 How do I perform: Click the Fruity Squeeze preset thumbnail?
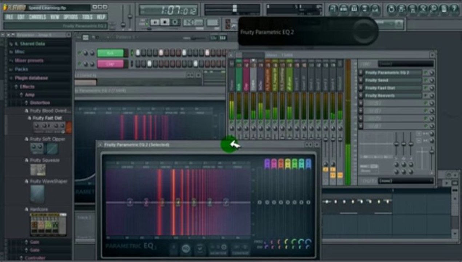pos(38,169)
